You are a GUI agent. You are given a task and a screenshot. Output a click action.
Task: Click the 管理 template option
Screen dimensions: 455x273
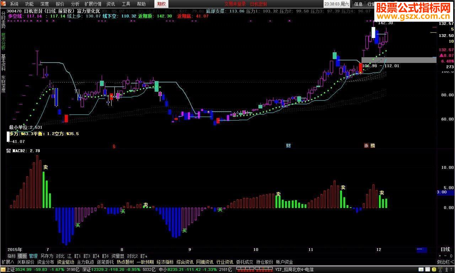coord(33,256)
